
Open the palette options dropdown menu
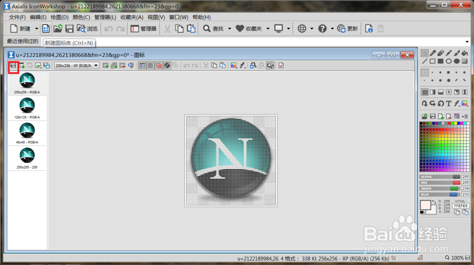[465, 116]
